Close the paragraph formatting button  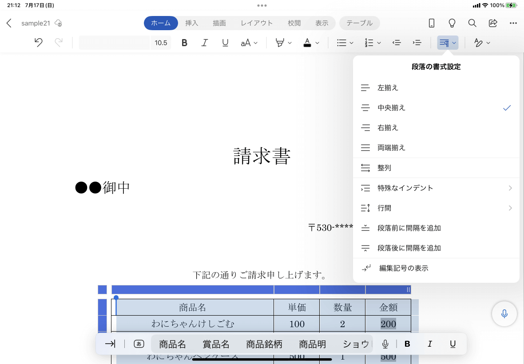448,43
